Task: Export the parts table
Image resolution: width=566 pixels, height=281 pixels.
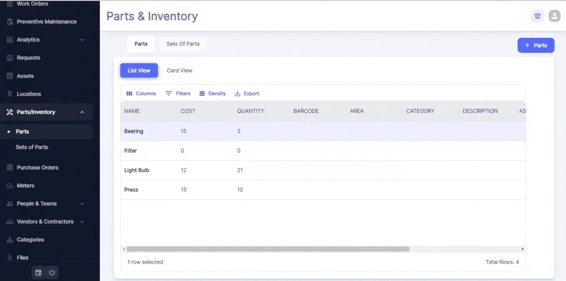Action: 247,93
